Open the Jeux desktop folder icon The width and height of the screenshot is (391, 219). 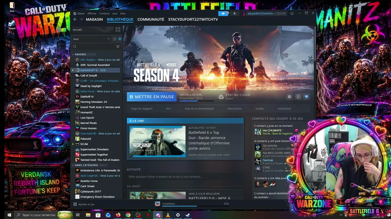12,7
